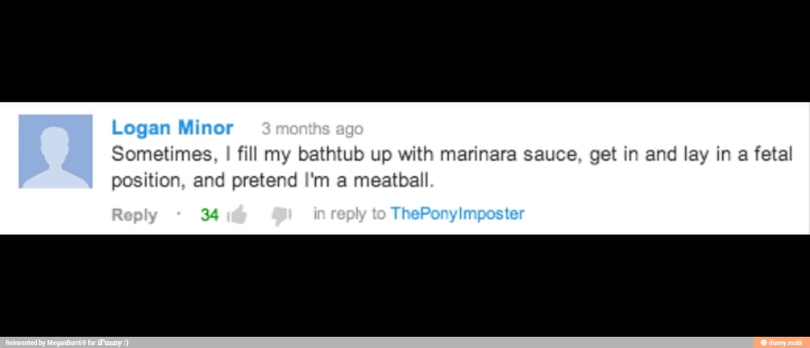Click the orange ifunny.mobi smiley icon
810x348 pixels.
[x=763, y=342]
